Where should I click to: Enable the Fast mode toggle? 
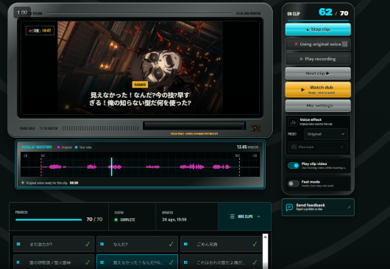tap(294, 184)
